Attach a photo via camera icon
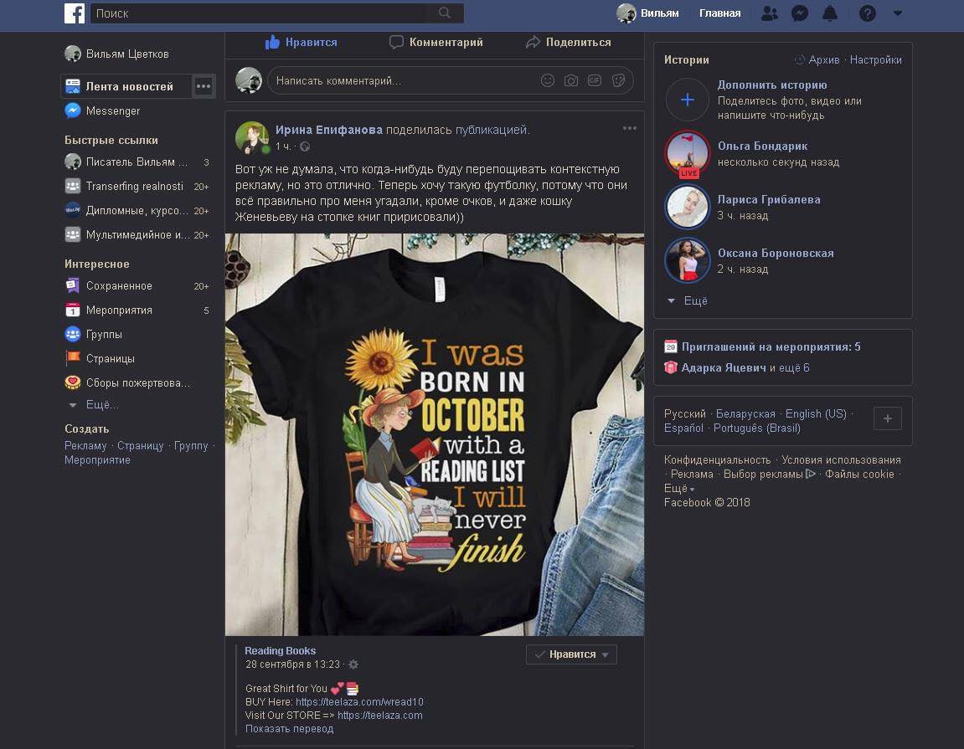The width and height of the screenshot is (964, 749). [x=571, y=80]
